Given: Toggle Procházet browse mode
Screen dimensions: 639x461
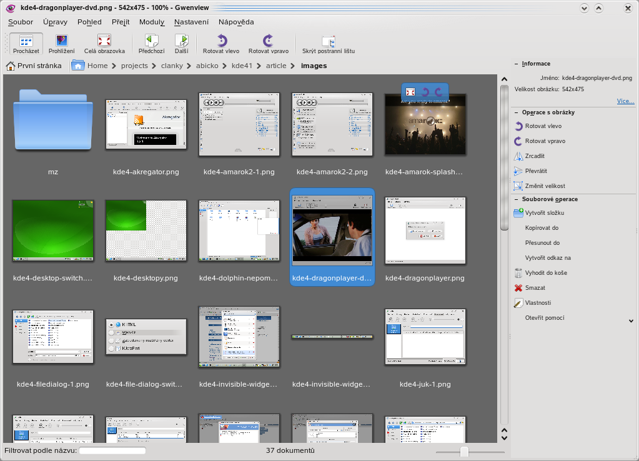Looking at the screenshot, I should click(x=26, y=44).
